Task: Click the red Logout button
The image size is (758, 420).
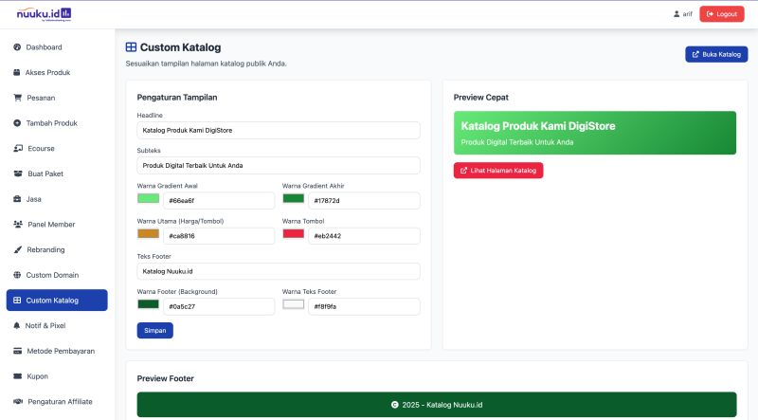Action: click(x=722, y=14)
